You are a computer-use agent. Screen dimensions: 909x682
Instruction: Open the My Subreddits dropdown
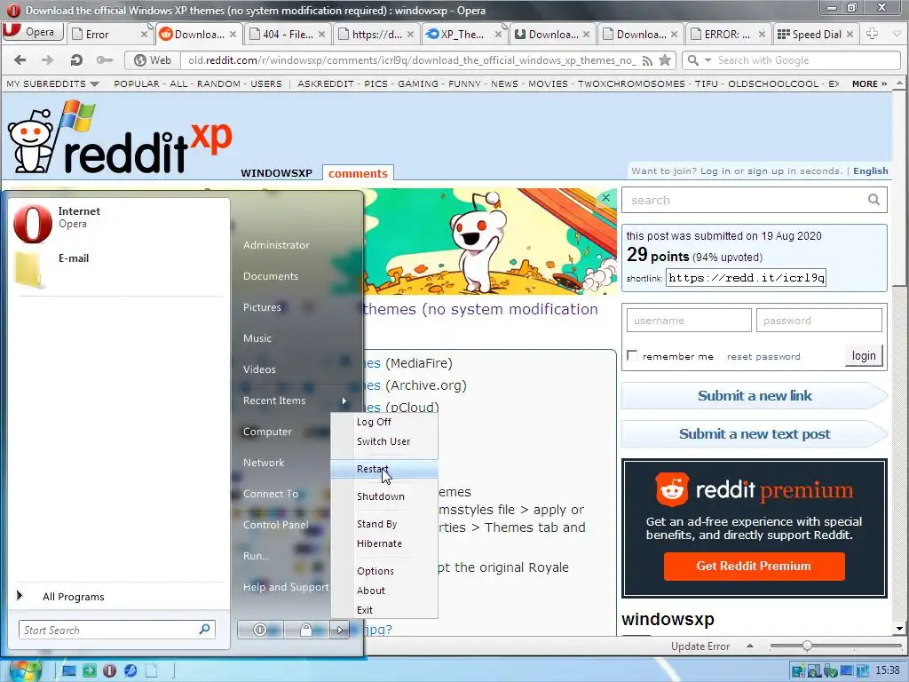[x=52, y=83]
